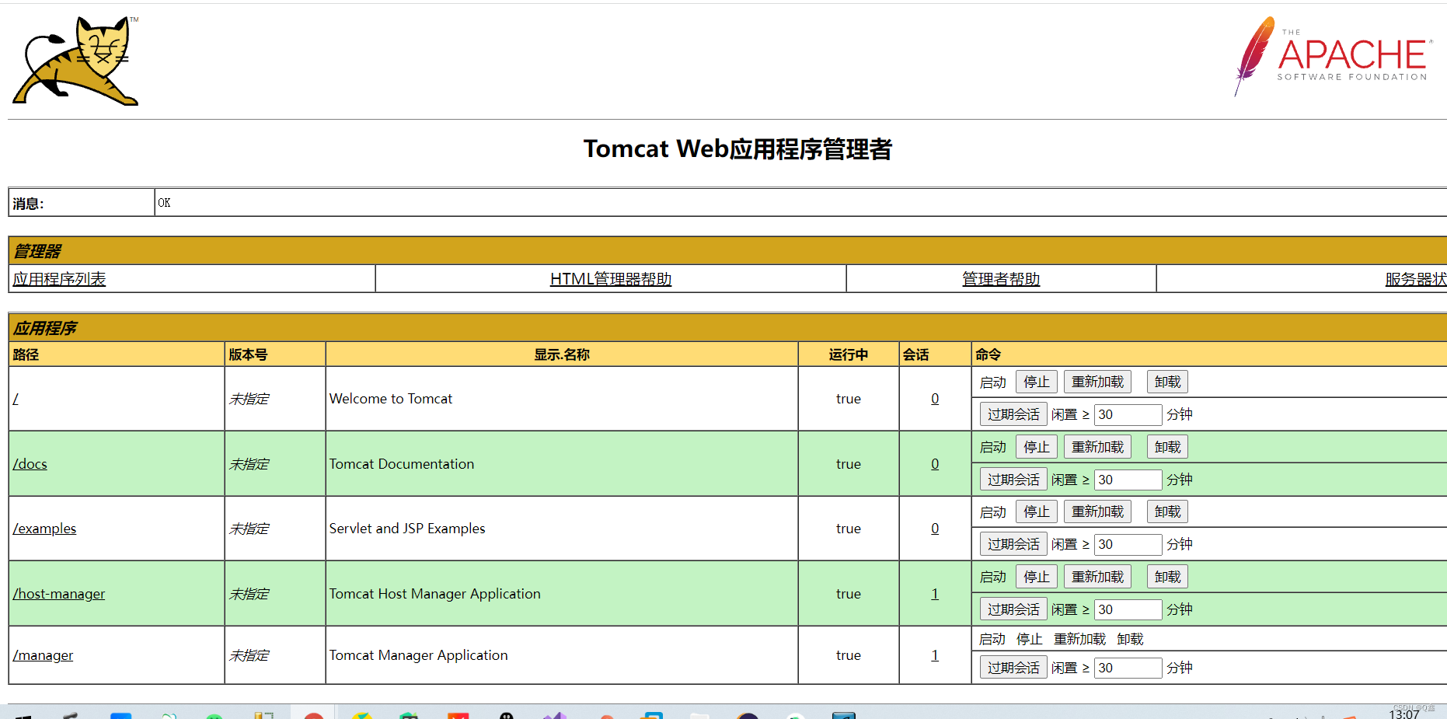
Task: Expire sessions (过期会话) for /host-manager
Action: tap(1013, 609)
